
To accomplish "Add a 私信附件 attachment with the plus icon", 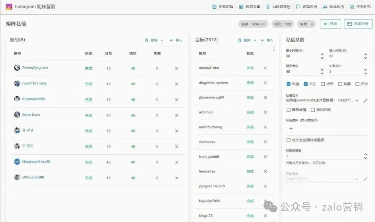I will point(291,128).
